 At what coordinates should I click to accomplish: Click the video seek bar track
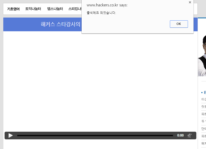click(x=95, y=136)
